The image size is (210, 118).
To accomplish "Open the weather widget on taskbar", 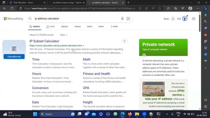I will [12, 114].
